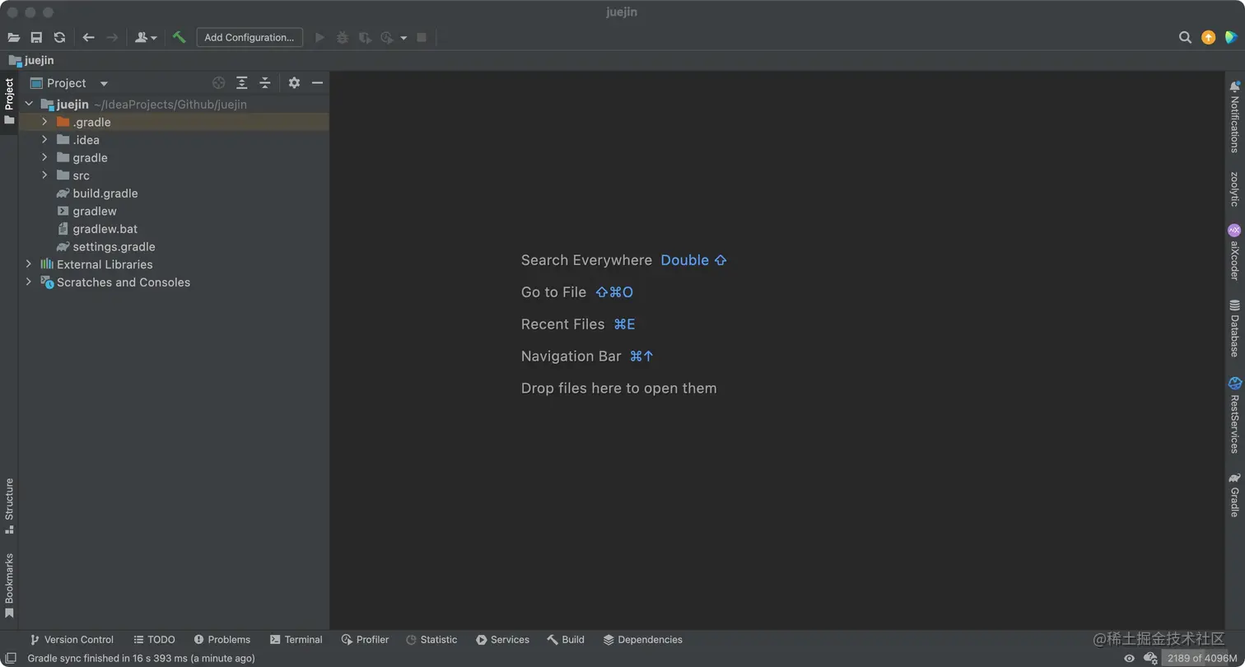
Task: Open the Dependencies tool window
Action: click(x=643, y=640)
